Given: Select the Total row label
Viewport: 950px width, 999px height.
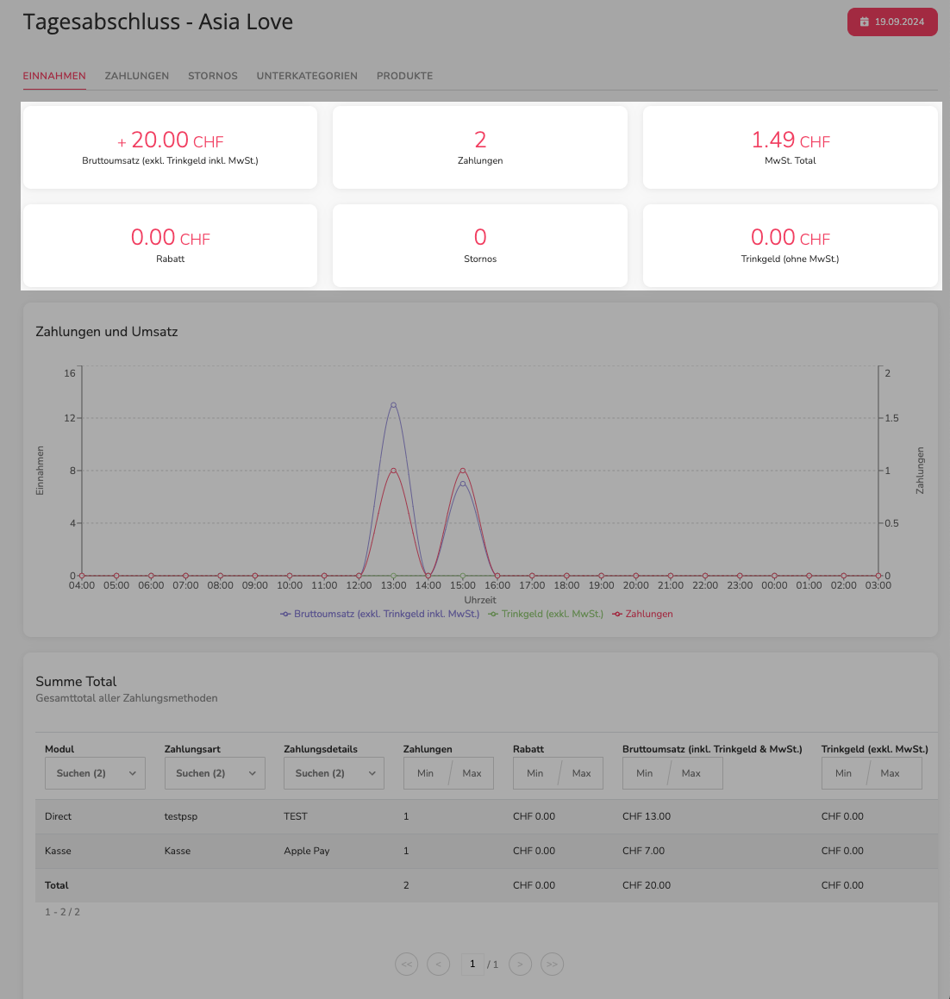Looking at the screenshot, I should point(57,885).
